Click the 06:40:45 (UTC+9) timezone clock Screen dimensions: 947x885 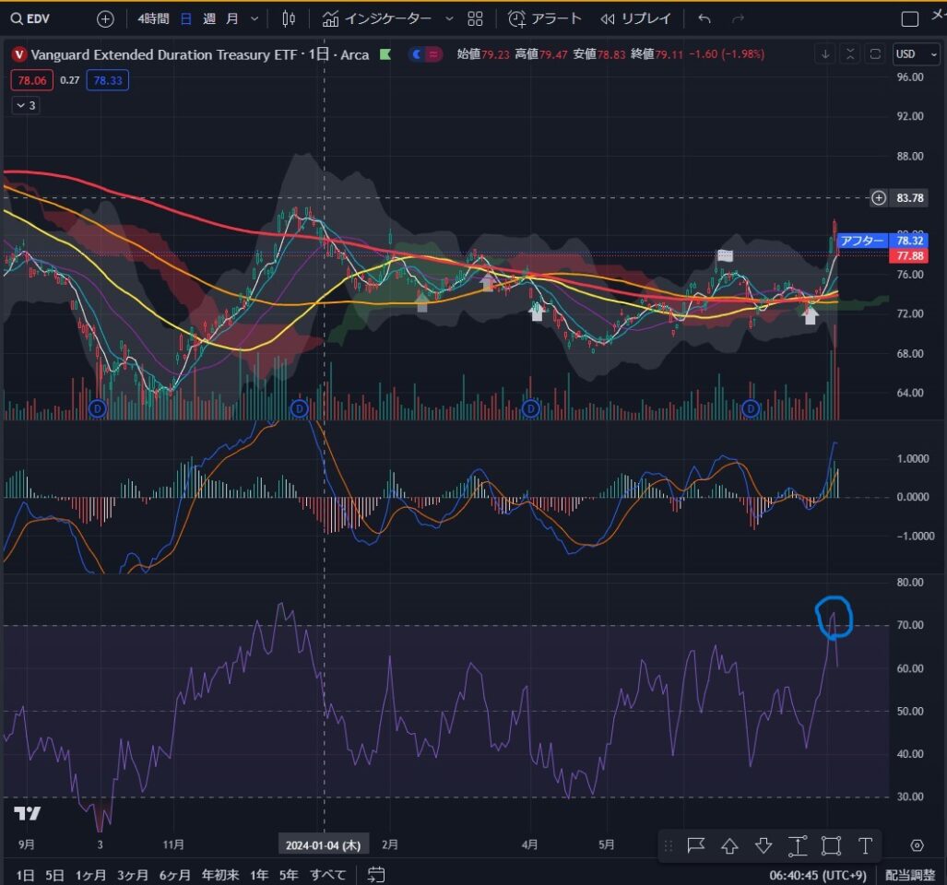click(818, 875)
